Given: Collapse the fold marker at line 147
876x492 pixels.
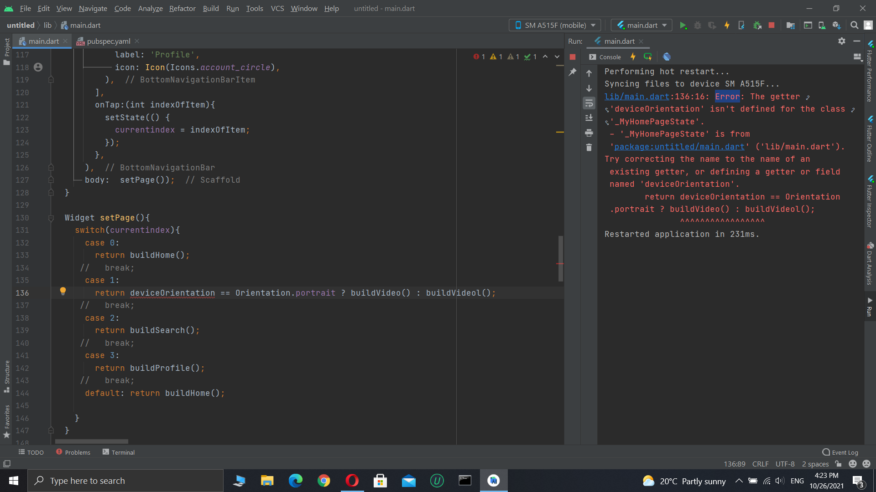Looking at the screenshot, I should [51, 430].
